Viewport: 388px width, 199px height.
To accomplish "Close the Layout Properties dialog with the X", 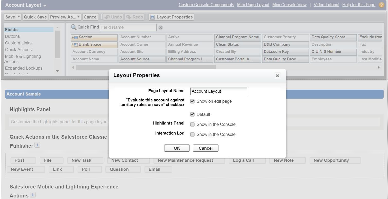I will pos(277,76).
